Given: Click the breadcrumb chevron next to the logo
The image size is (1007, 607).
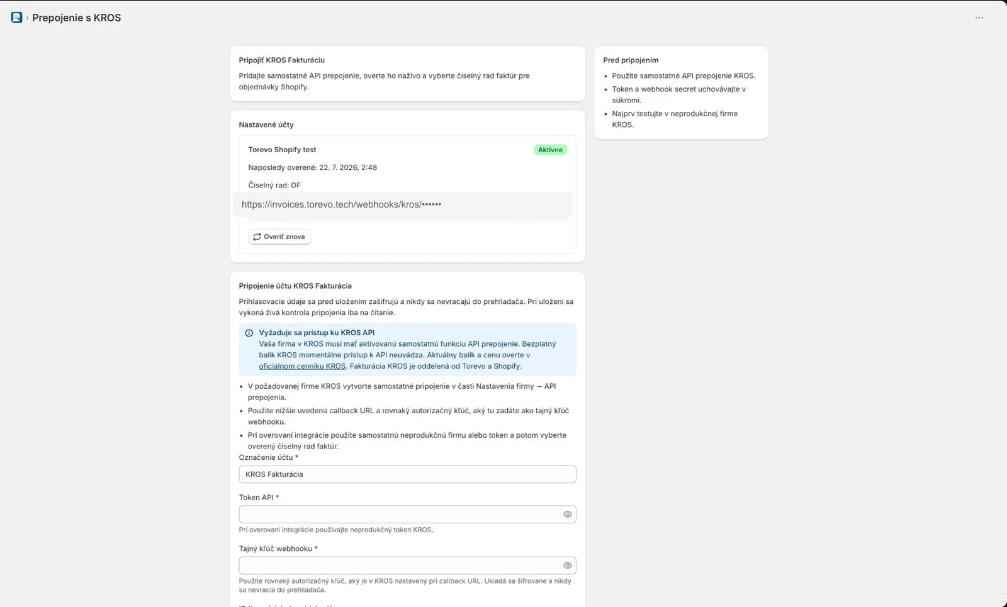Looking at the screenshot, I should [27, 18].
